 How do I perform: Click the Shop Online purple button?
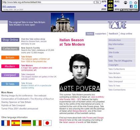tap(10, 40)
